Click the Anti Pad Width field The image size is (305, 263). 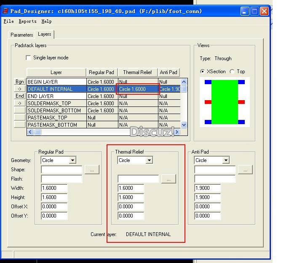click(208, 188)
